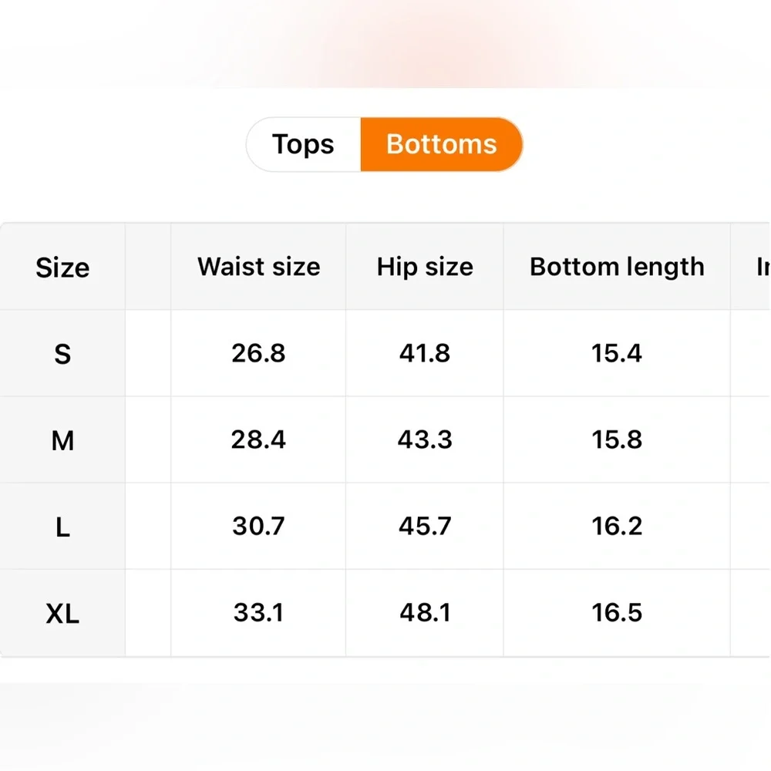Click the 45.7 hip size cell
Screen dimensions: 771x771
[425, 526]
